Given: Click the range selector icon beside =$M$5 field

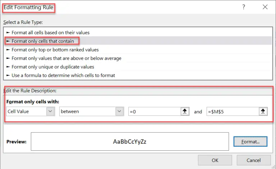Looking at the screenshot, I should pyautogui.click(x=263, y=111).
